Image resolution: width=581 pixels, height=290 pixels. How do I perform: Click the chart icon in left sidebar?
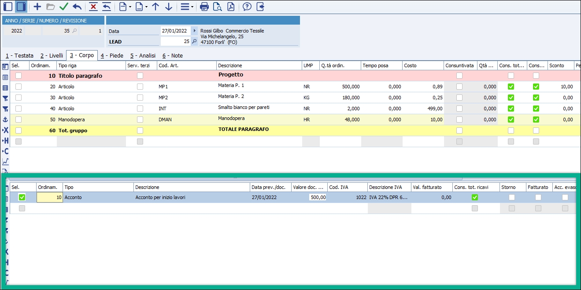click(5, 162)
